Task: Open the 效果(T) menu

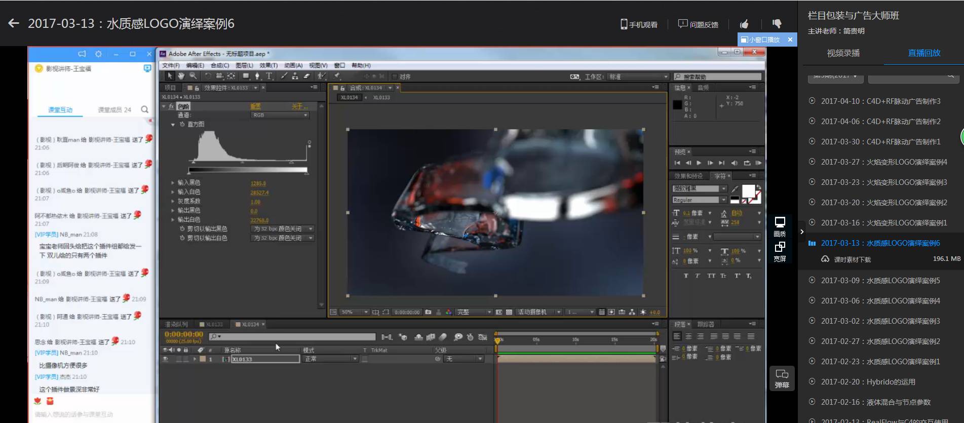Action: click(268, 65)
